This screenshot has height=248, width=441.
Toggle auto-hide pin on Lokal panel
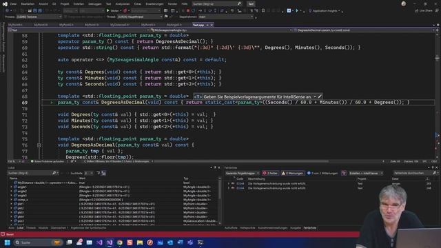coord(215,167)
